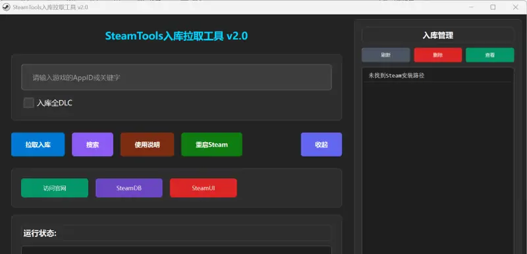The image size is (527, 254).
Task: Open the red SteamUI link button
Action: [x=204, y=188]
